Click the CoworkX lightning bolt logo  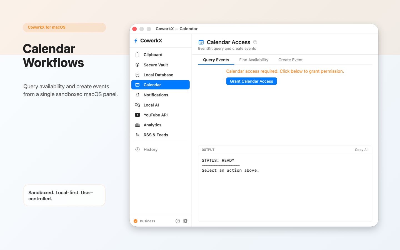tap(136, 41)
